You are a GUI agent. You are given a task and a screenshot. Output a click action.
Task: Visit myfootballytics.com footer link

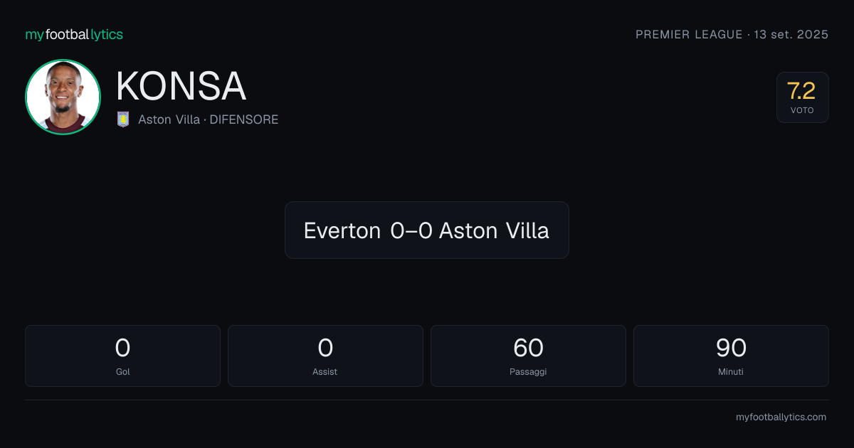(x=781, y=417)
